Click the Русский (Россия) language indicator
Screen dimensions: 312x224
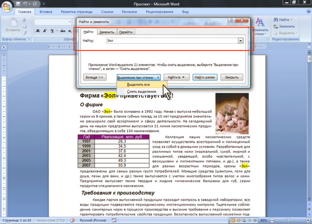[93, 220]
